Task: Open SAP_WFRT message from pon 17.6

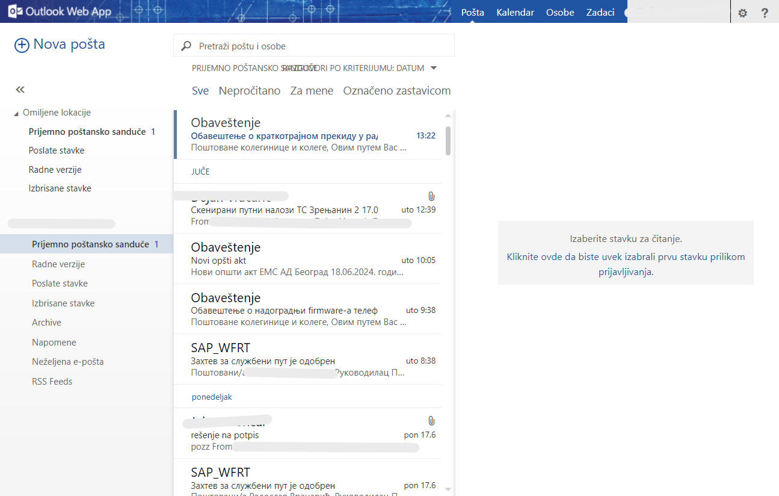Action: point(307,478)
